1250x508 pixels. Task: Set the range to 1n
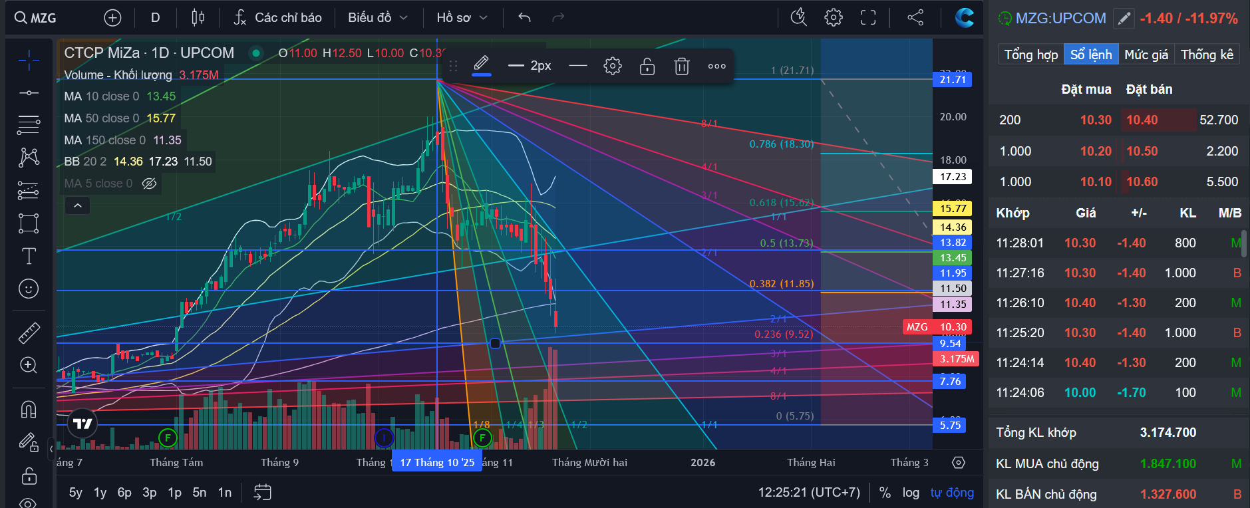(x=225, y=493)
